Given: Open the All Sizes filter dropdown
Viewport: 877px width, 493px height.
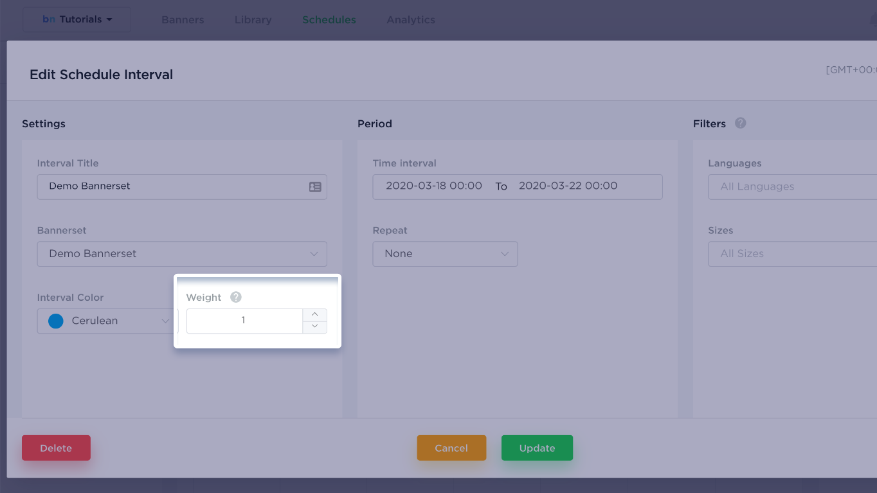Looking at the screenshot, I should pos(792,254).
